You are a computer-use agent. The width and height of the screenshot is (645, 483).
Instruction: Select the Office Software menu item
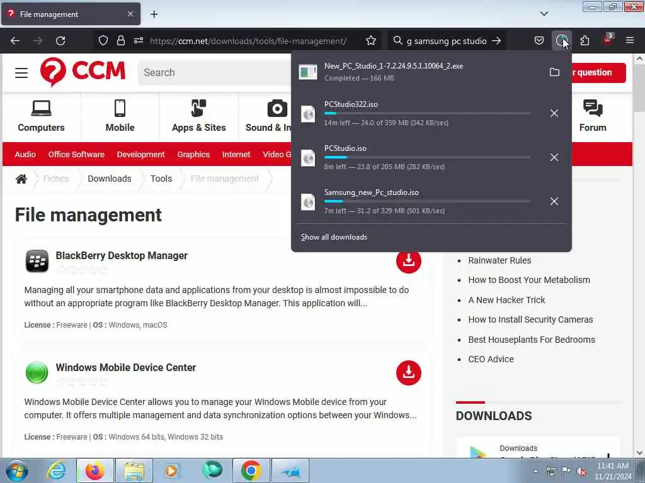[x=76, y=155]
